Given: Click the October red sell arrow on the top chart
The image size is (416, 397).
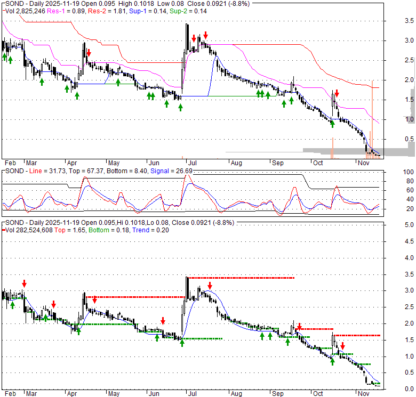Looking at the screenshot, I should (337, 93).
